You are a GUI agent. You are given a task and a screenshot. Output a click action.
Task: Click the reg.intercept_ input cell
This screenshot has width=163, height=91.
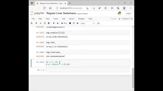click(87, 52)
